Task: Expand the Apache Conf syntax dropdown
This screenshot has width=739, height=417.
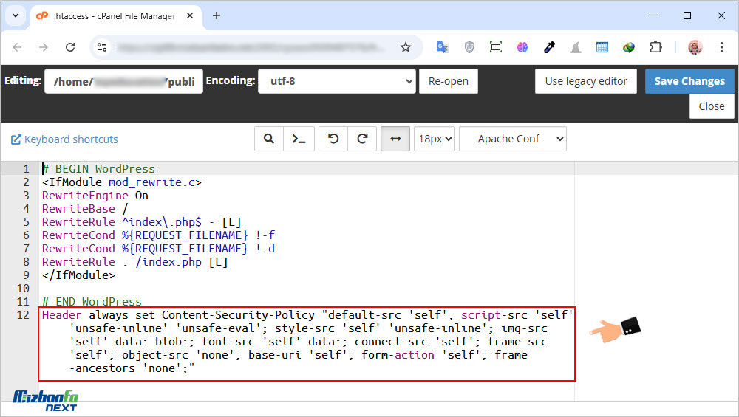Action: coord(513,139)
